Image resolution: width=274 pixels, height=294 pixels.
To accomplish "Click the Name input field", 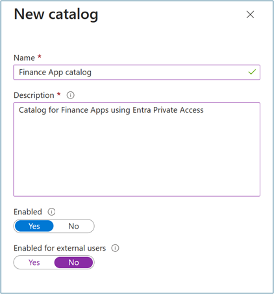I will point(137,73).
